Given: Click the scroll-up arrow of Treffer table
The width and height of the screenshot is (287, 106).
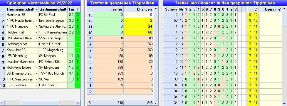Looking at the screenshot, I should [x=156, y=9].
